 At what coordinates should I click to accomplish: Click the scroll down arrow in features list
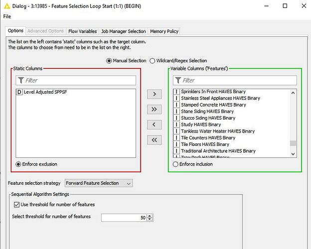293,154
